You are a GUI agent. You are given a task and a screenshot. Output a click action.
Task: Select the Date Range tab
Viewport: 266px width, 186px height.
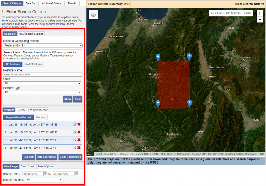pyautogui.click(x=11, y=166)
